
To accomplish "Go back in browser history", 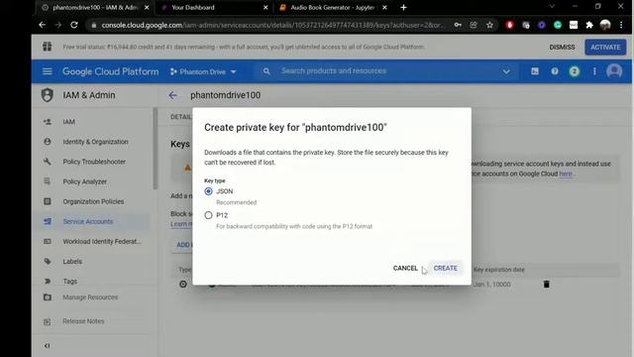I will 42,25.
